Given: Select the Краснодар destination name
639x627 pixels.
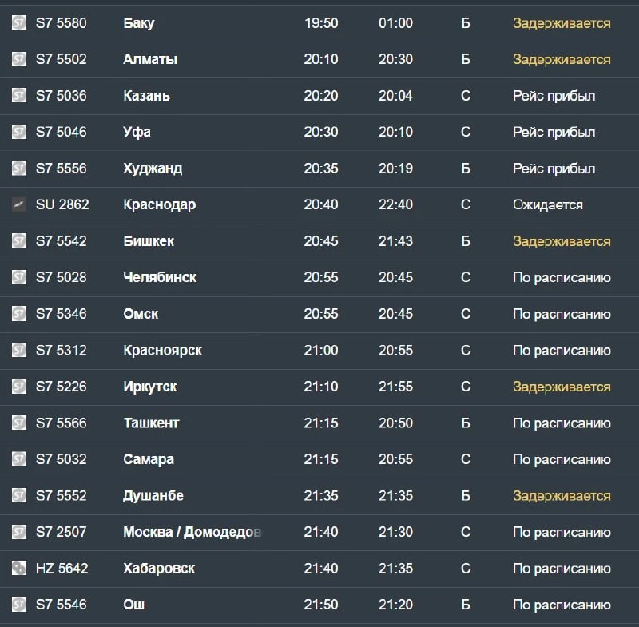Looking at the screenshot, I should (159, 205).
